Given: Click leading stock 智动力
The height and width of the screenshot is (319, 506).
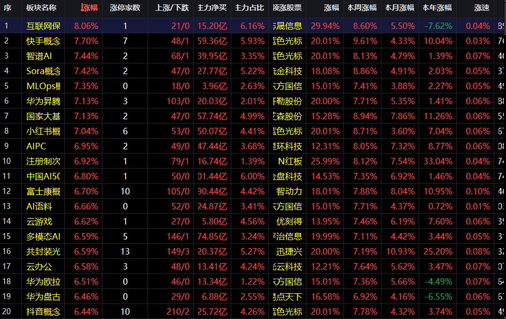Looking at the screenshot, I should pyautogui.click(x=289, y=191).
